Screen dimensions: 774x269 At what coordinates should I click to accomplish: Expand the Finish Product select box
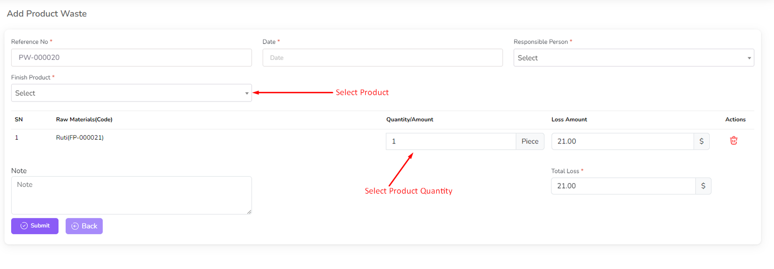click(131, 93)
